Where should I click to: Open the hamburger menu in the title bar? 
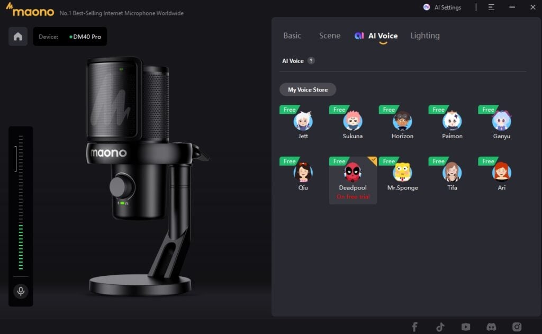tap(491, 7)
